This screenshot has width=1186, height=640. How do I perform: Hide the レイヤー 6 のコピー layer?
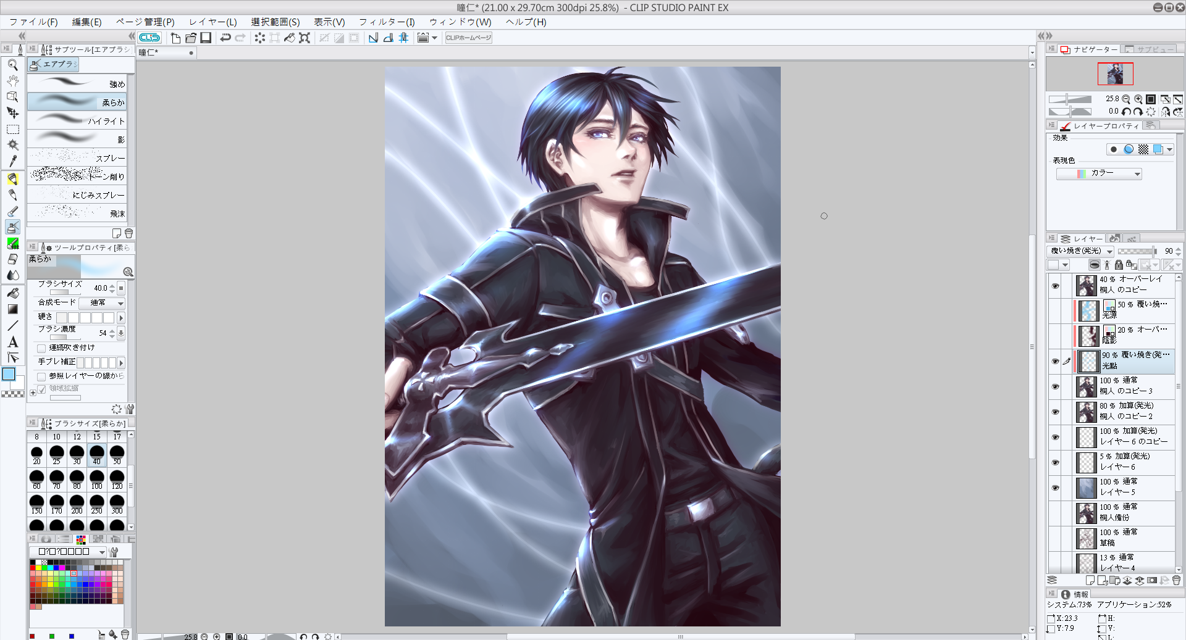click(1055, 437)
